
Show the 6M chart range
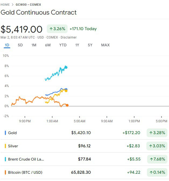click(48, 45)
